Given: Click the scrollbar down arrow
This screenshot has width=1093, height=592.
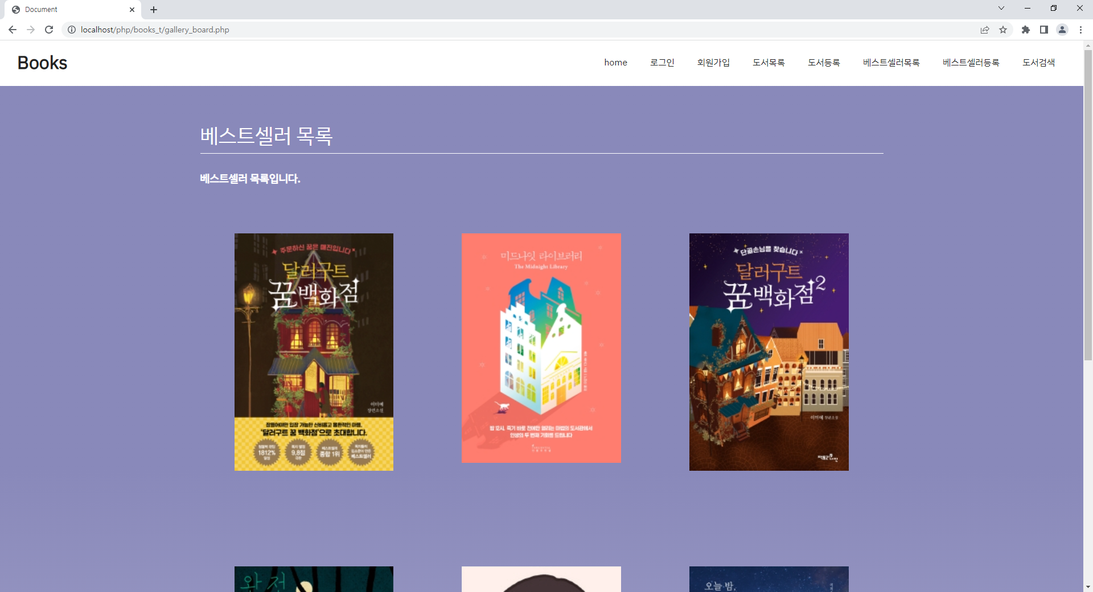Looking at the screenshot, I should pyautogui.click(x=1088, y=587).
